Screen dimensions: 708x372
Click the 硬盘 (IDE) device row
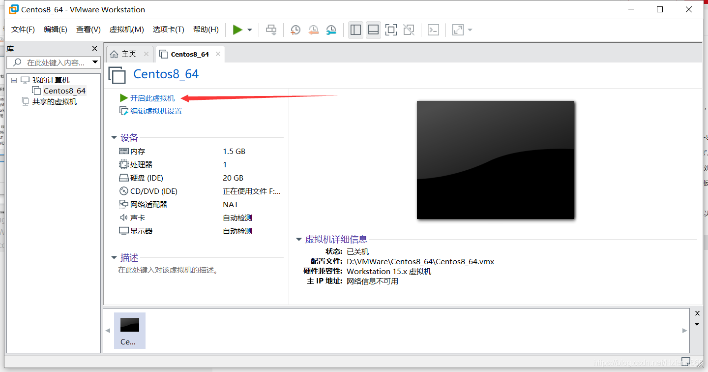tap(200, 178)
